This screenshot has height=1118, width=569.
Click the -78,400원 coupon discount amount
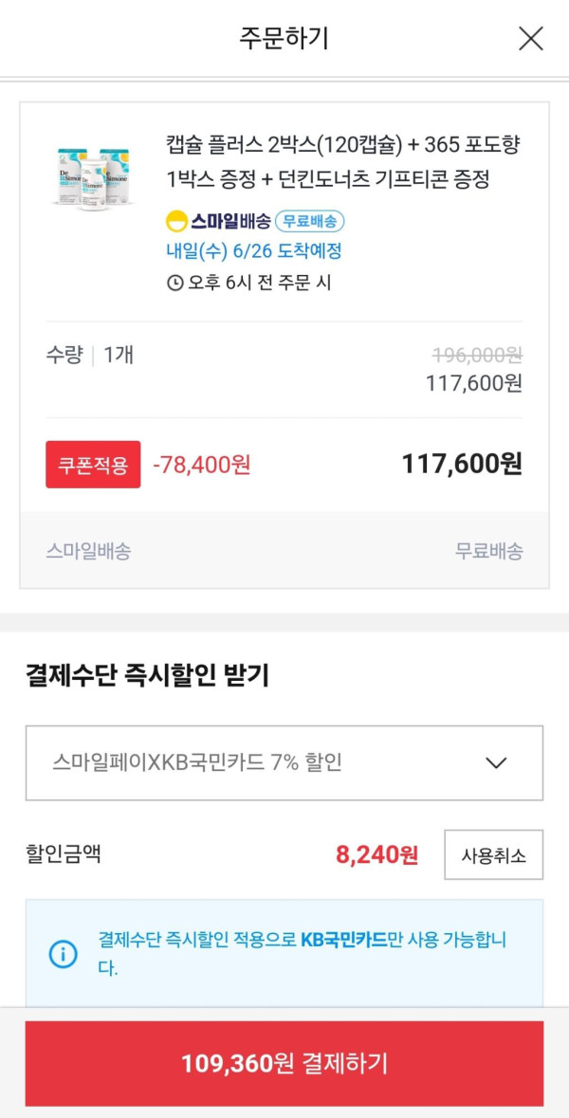(x=201, y=465)
